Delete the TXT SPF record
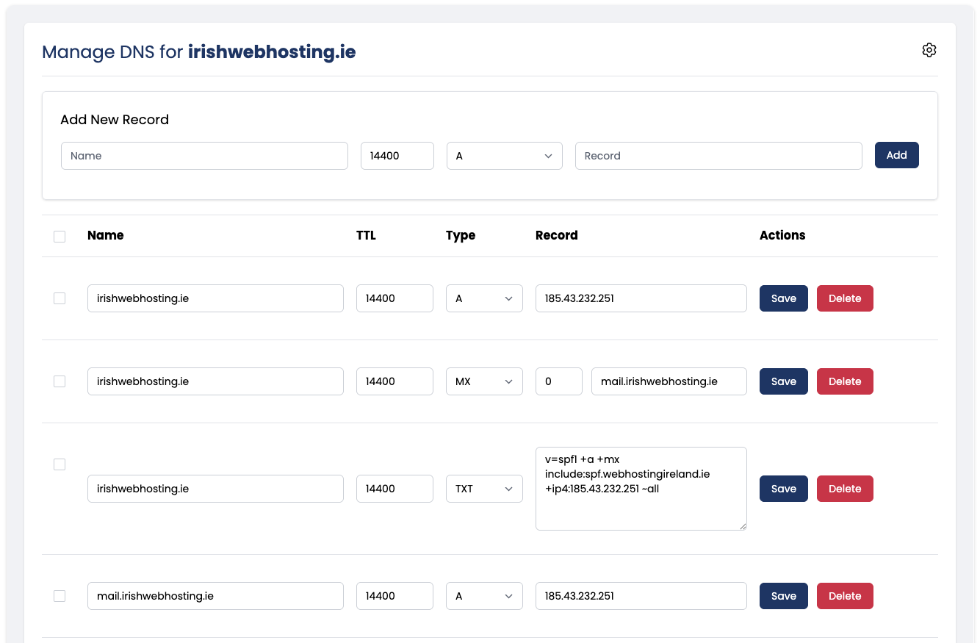The height and width of the screenshot is (643, 980). point(844,489)
